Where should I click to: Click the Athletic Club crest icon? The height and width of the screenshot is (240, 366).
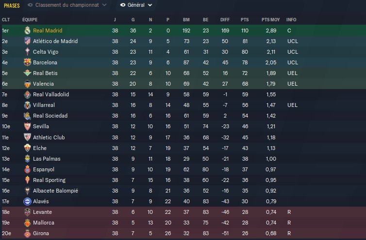tap(27, 137)
